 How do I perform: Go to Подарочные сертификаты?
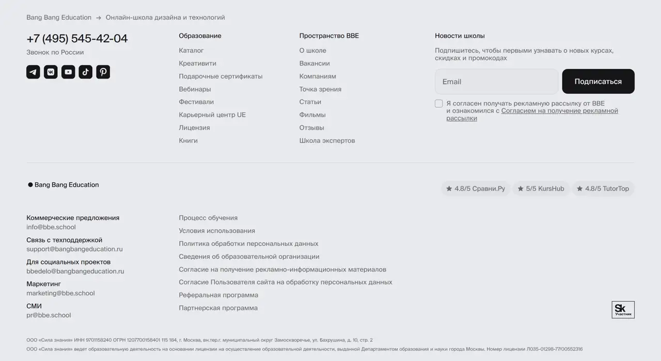tap(221, 76)
